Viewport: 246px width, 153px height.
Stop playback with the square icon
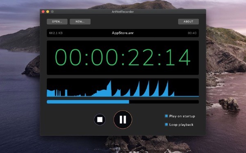coord(100,120)
